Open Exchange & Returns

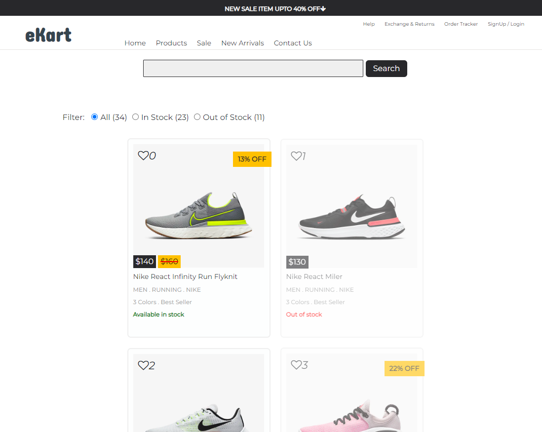coord(410,24)
